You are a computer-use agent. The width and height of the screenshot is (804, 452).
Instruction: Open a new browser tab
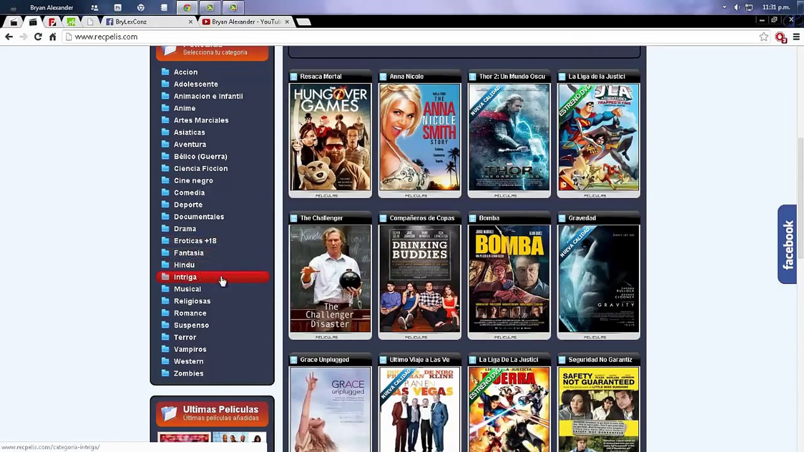pyautogui.click(x=304, y=22)
